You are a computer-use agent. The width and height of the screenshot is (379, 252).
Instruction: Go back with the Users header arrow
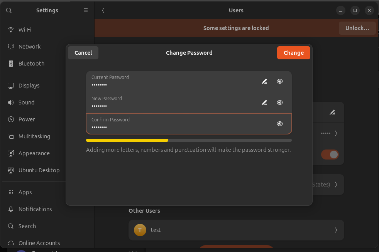click(103, 10)
